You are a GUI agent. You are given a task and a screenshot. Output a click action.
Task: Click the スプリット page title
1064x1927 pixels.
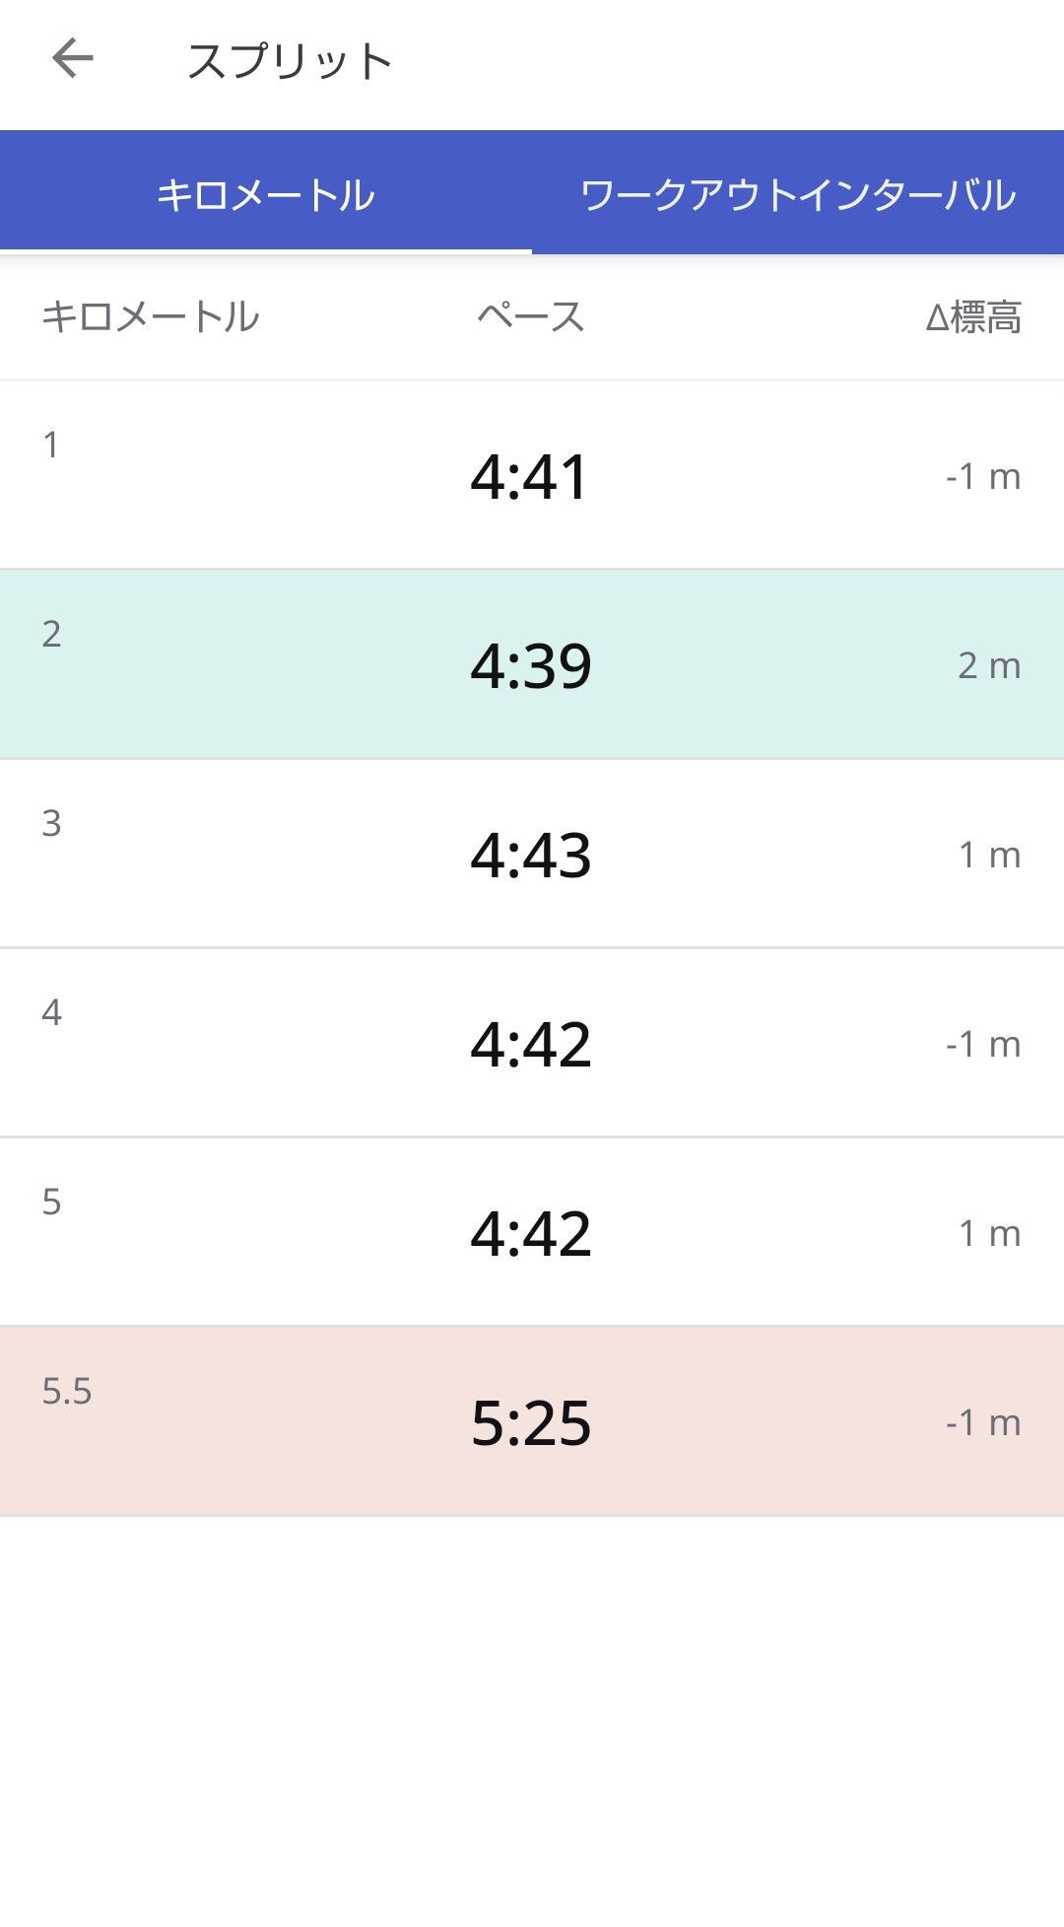[x=290, y=61]
